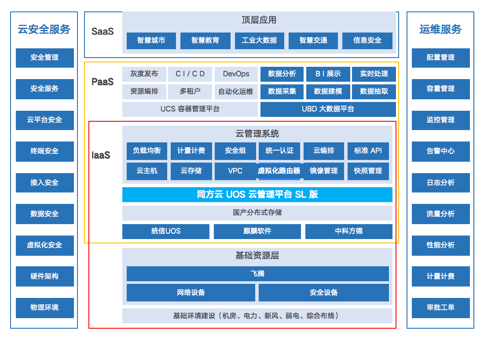Click the BI 展示 block

pyautogui.click(x=328, y=74)
